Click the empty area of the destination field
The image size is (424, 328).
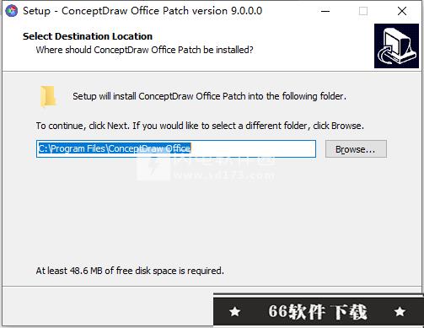click(253, 148)
